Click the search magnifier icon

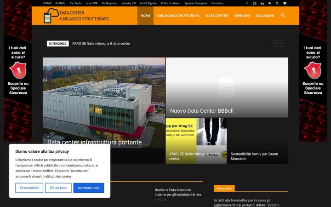pyautogui.click(x=283, y=16)
